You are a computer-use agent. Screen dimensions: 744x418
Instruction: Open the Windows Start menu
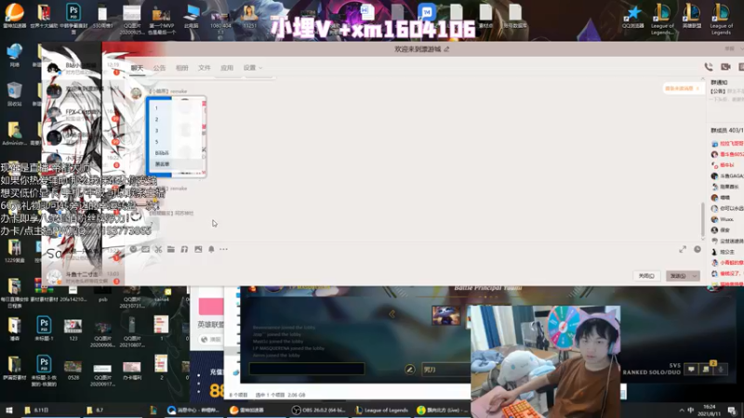click(x=9, y=410)
